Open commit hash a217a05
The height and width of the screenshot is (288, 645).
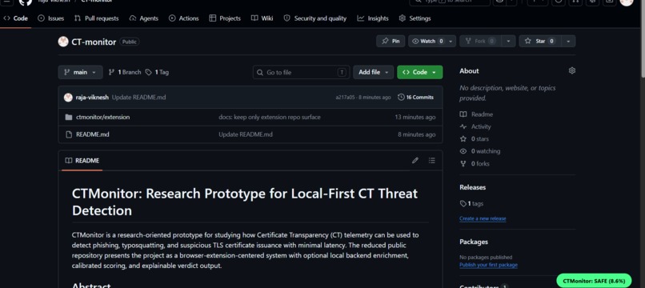pos(344,98)
